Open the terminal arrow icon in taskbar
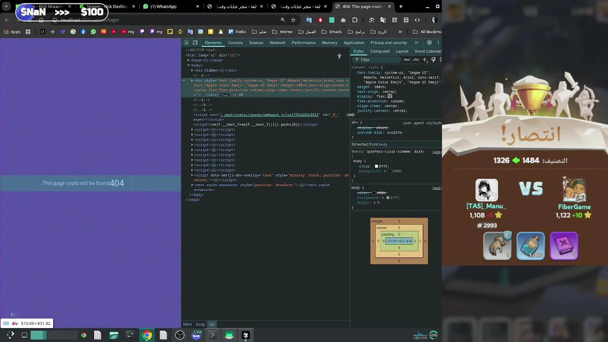 (213, 335)
